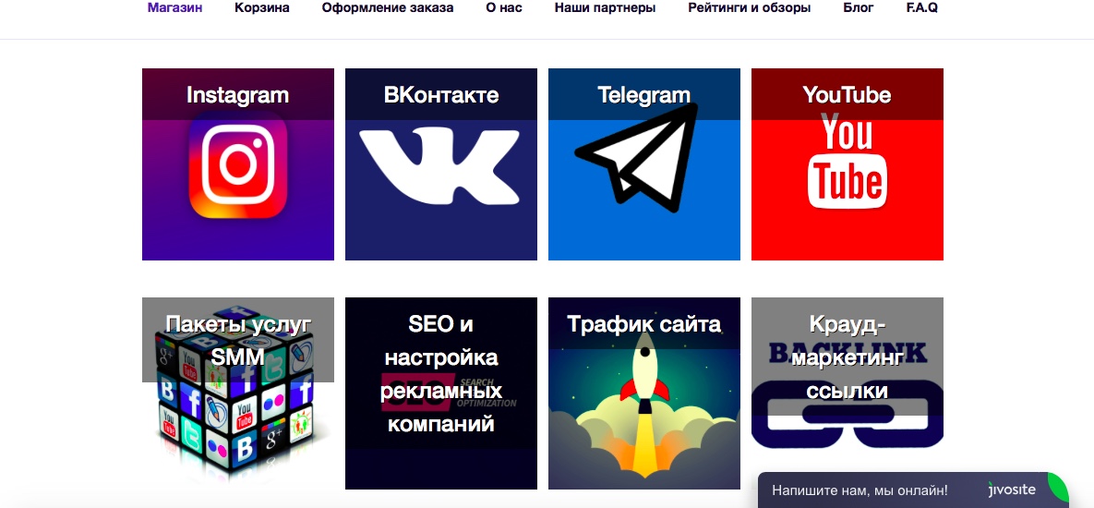Click Рейтинги и обзоры menu item
The height and width of the screenshot is (508, 1094).
point(750,8)
